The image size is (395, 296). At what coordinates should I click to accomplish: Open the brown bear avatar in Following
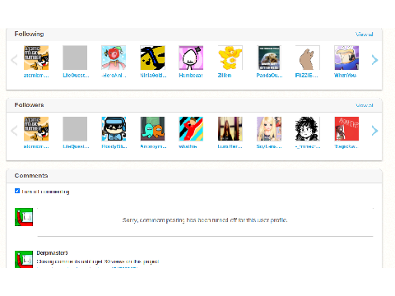tap(308, 58)
